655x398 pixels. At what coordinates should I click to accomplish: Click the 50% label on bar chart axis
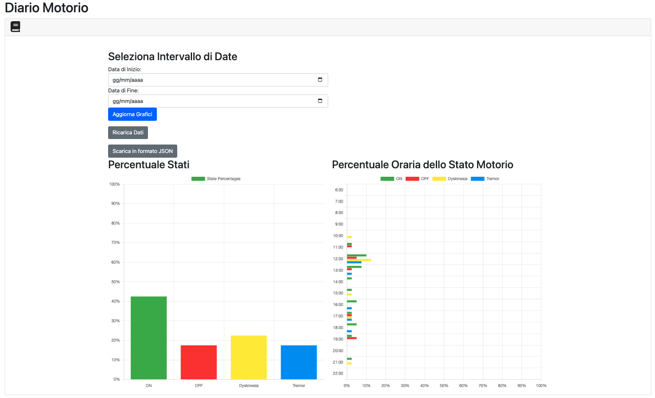pyautogui.click(x=115, y=282)
